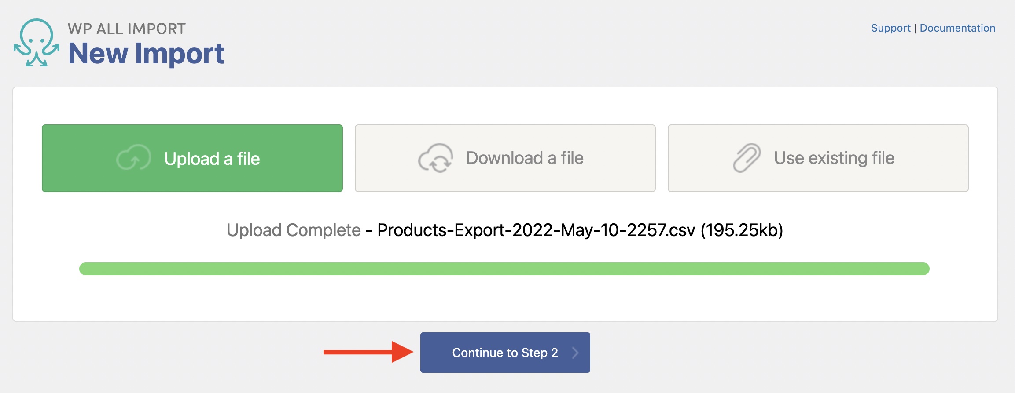Click the New Import page heading

point(146,54)
